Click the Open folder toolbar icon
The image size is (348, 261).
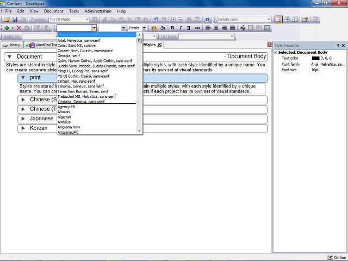point(7,20)
